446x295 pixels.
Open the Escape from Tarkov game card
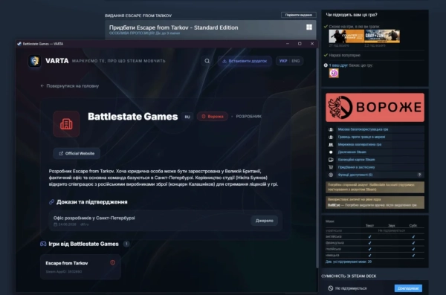coord(80,267)
